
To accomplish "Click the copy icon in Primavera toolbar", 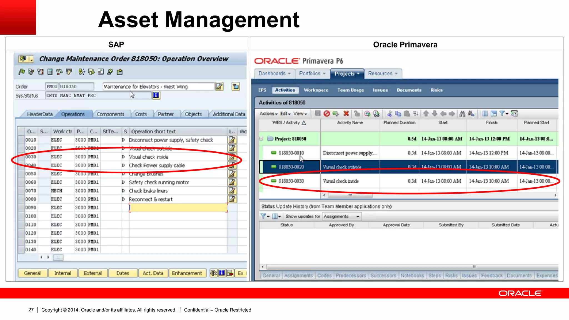I will pyautogui.click(x=398, y=113).
